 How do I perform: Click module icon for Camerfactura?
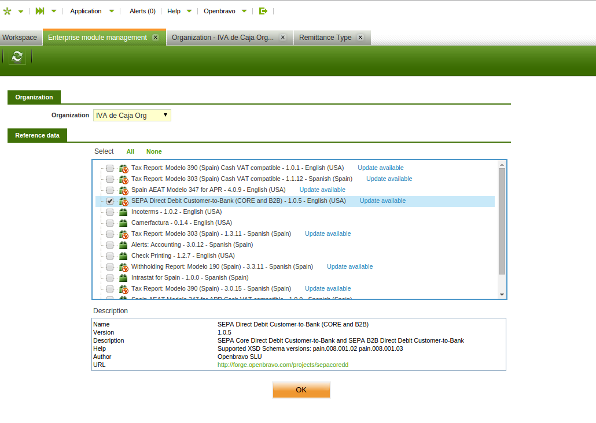tap(123, 223)
